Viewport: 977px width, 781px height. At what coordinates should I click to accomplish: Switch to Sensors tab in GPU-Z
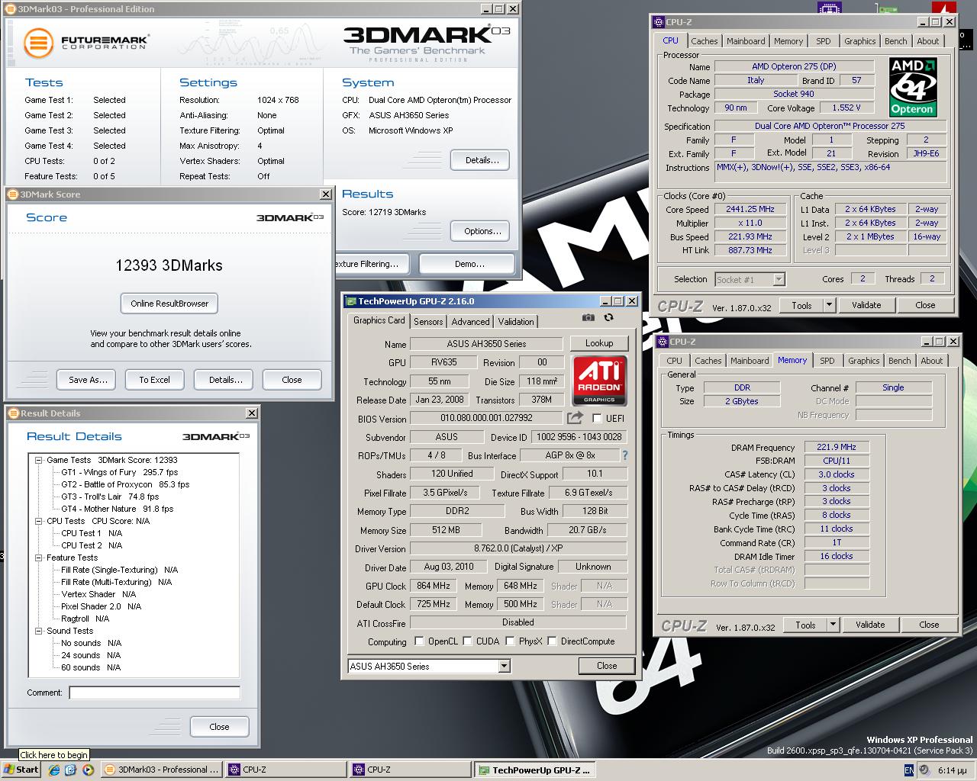[x=428, y=322]
